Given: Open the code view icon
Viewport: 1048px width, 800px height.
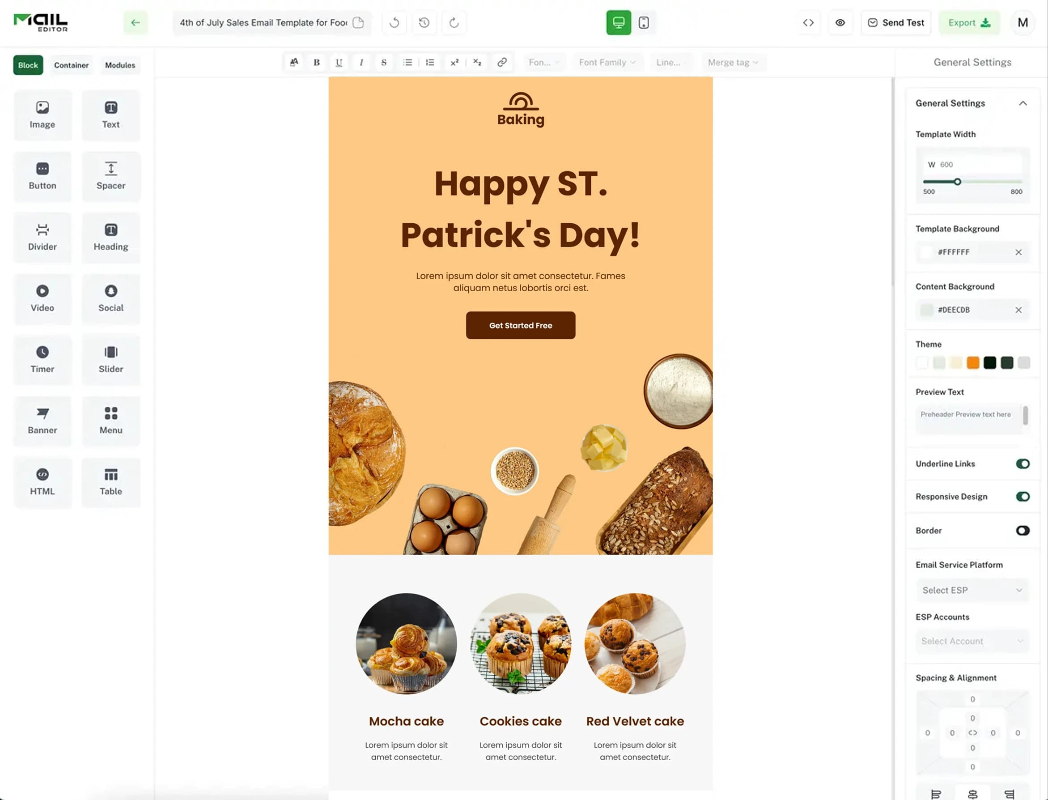Looking at the screenshot, I should 808,22.
